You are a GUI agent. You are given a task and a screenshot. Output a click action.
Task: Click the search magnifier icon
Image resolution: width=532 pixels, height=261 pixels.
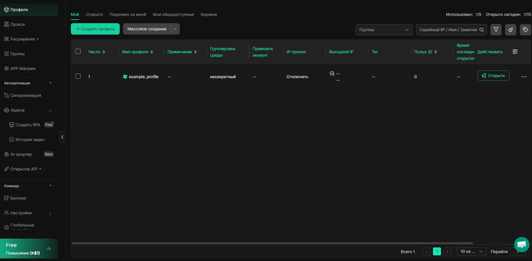pyautogui.click(x=482, y=30)
